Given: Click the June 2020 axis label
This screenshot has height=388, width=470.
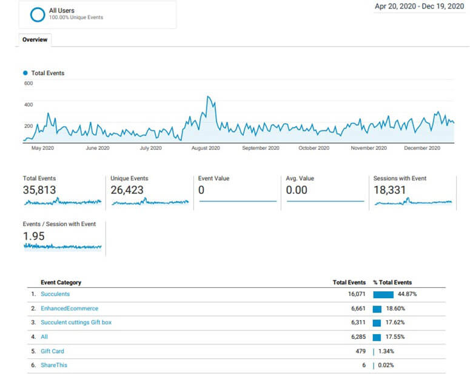Looking at the screenshot, I should click(98, 148).
